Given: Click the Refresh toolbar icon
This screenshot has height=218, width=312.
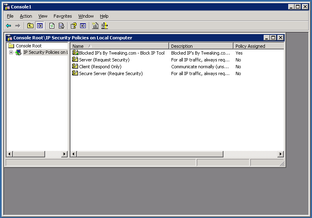Looking at the screenshot, I should [52, 26].
